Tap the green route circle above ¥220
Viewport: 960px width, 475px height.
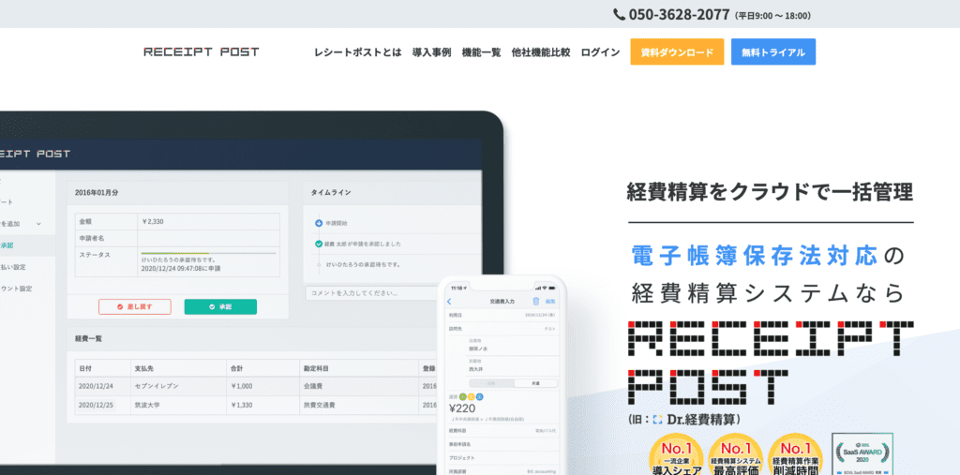point(463,396)
